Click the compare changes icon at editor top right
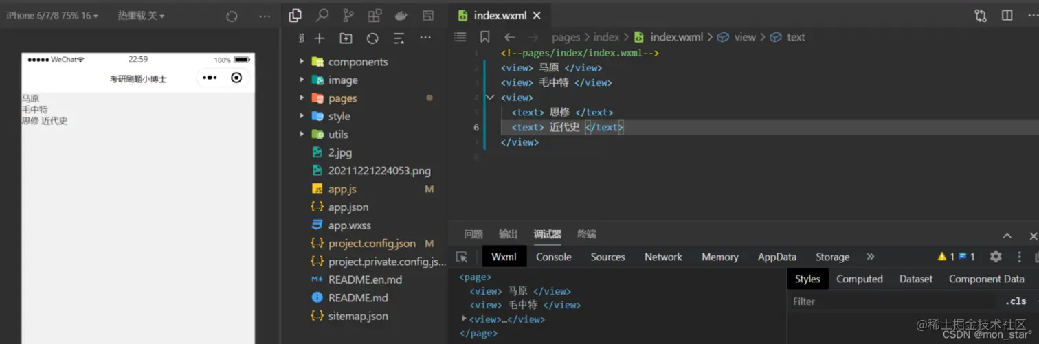The width and height of the screenshot is (1039, 344). pyautogui.click(x=981, y=15)
